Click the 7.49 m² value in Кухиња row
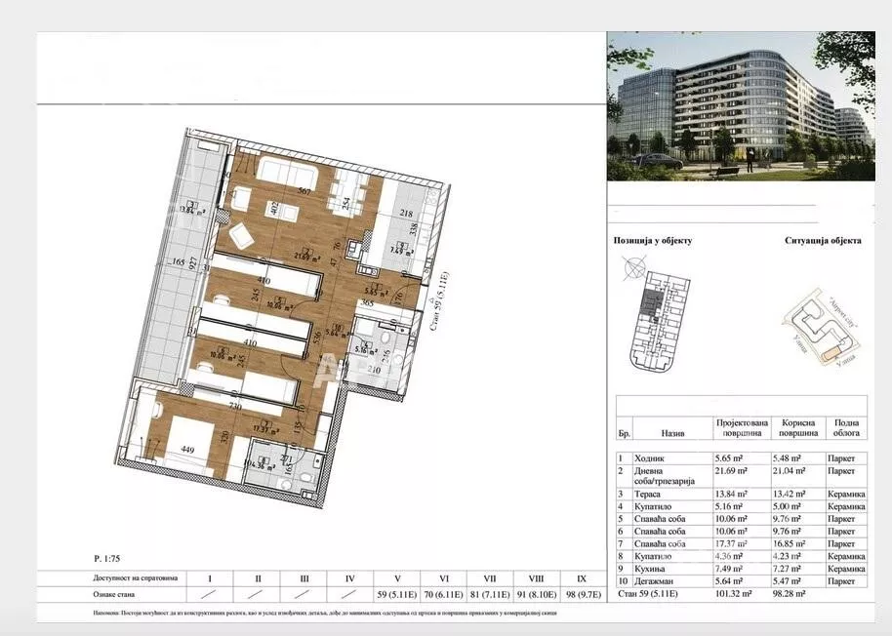The height and width of the screenshot is (636, 892). 729,569
